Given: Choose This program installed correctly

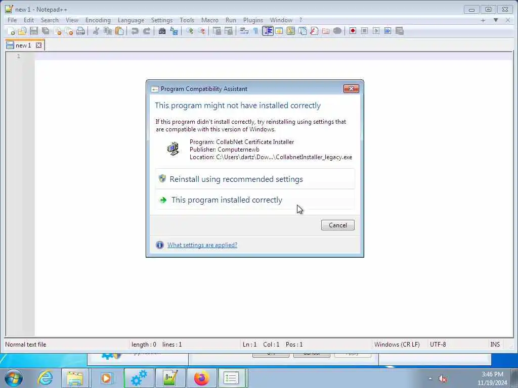Looking at the screenshot, I should coord(255,200).
